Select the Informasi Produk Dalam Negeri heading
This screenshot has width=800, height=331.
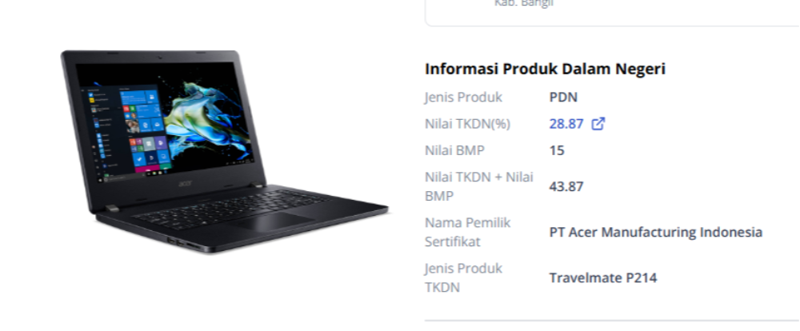545,69
